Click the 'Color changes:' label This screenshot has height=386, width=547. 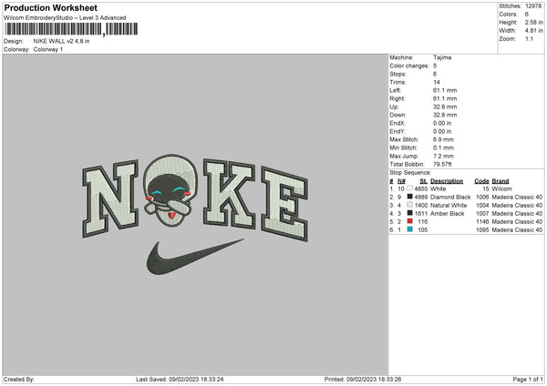tap(409, 66)
